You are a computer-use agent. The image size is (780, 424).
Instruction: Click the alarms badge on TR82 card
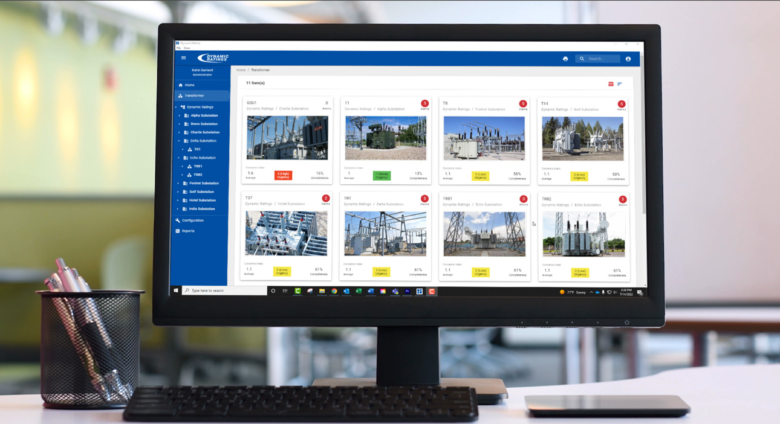tap(623, 199)
